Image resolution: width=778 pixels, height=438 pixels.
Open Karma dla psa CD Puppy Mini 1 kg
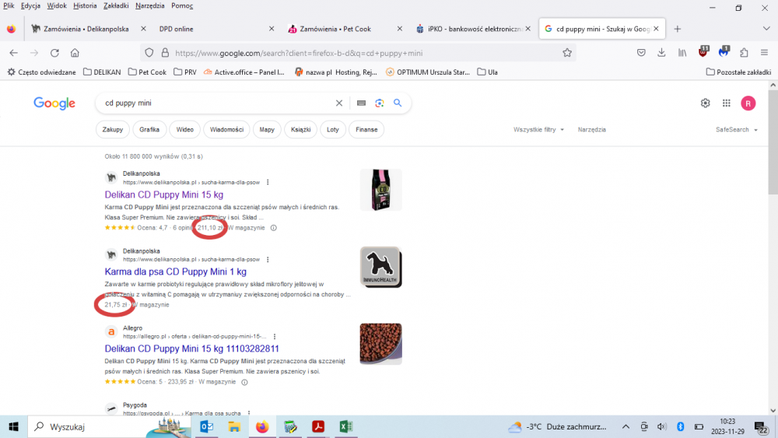coord(176,272)
